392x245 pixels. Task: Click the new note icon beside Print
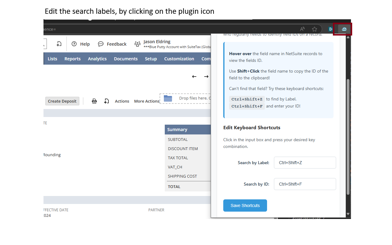pos(107,101)
